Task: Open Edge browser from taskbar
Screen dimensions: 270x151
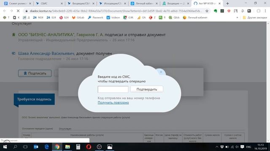Action: tap(46, 147)
